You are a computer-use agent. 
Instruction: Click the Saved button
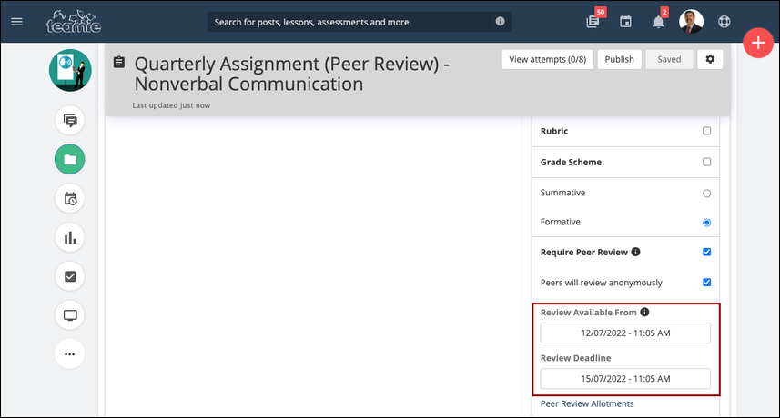669,59
